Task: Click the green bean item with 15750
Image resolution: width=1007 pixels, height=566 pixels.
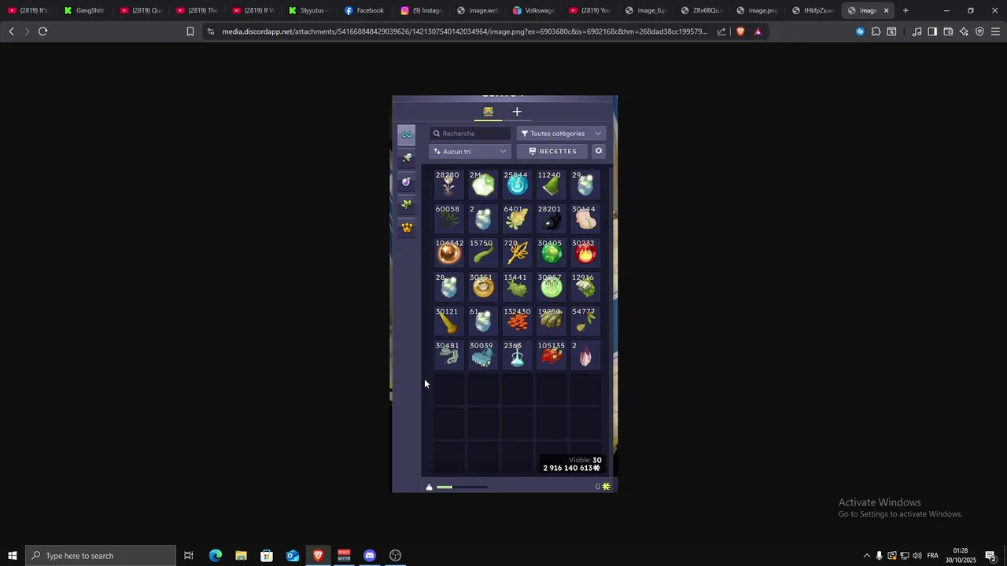Action: click(x=483, y=253)
